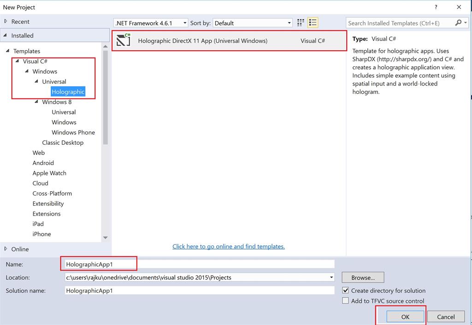The width and height of the screenshot is (472, 325).
Task: Select the Cloud template category
Action: tap(41, 183)
